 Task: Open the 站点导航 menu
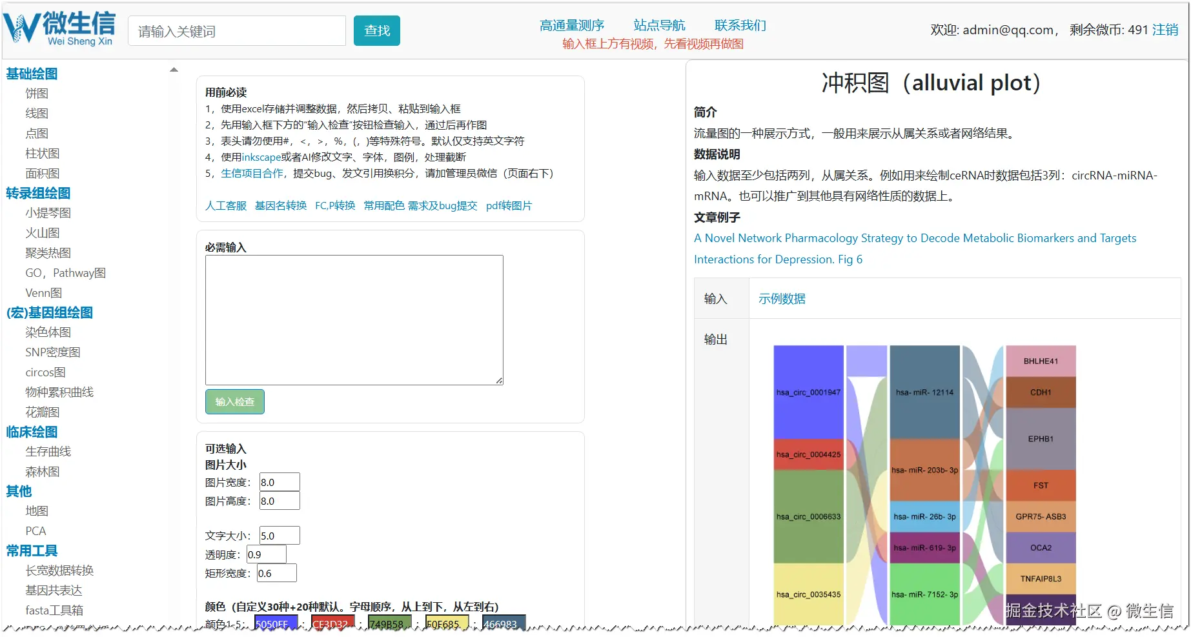coord(659,25)
